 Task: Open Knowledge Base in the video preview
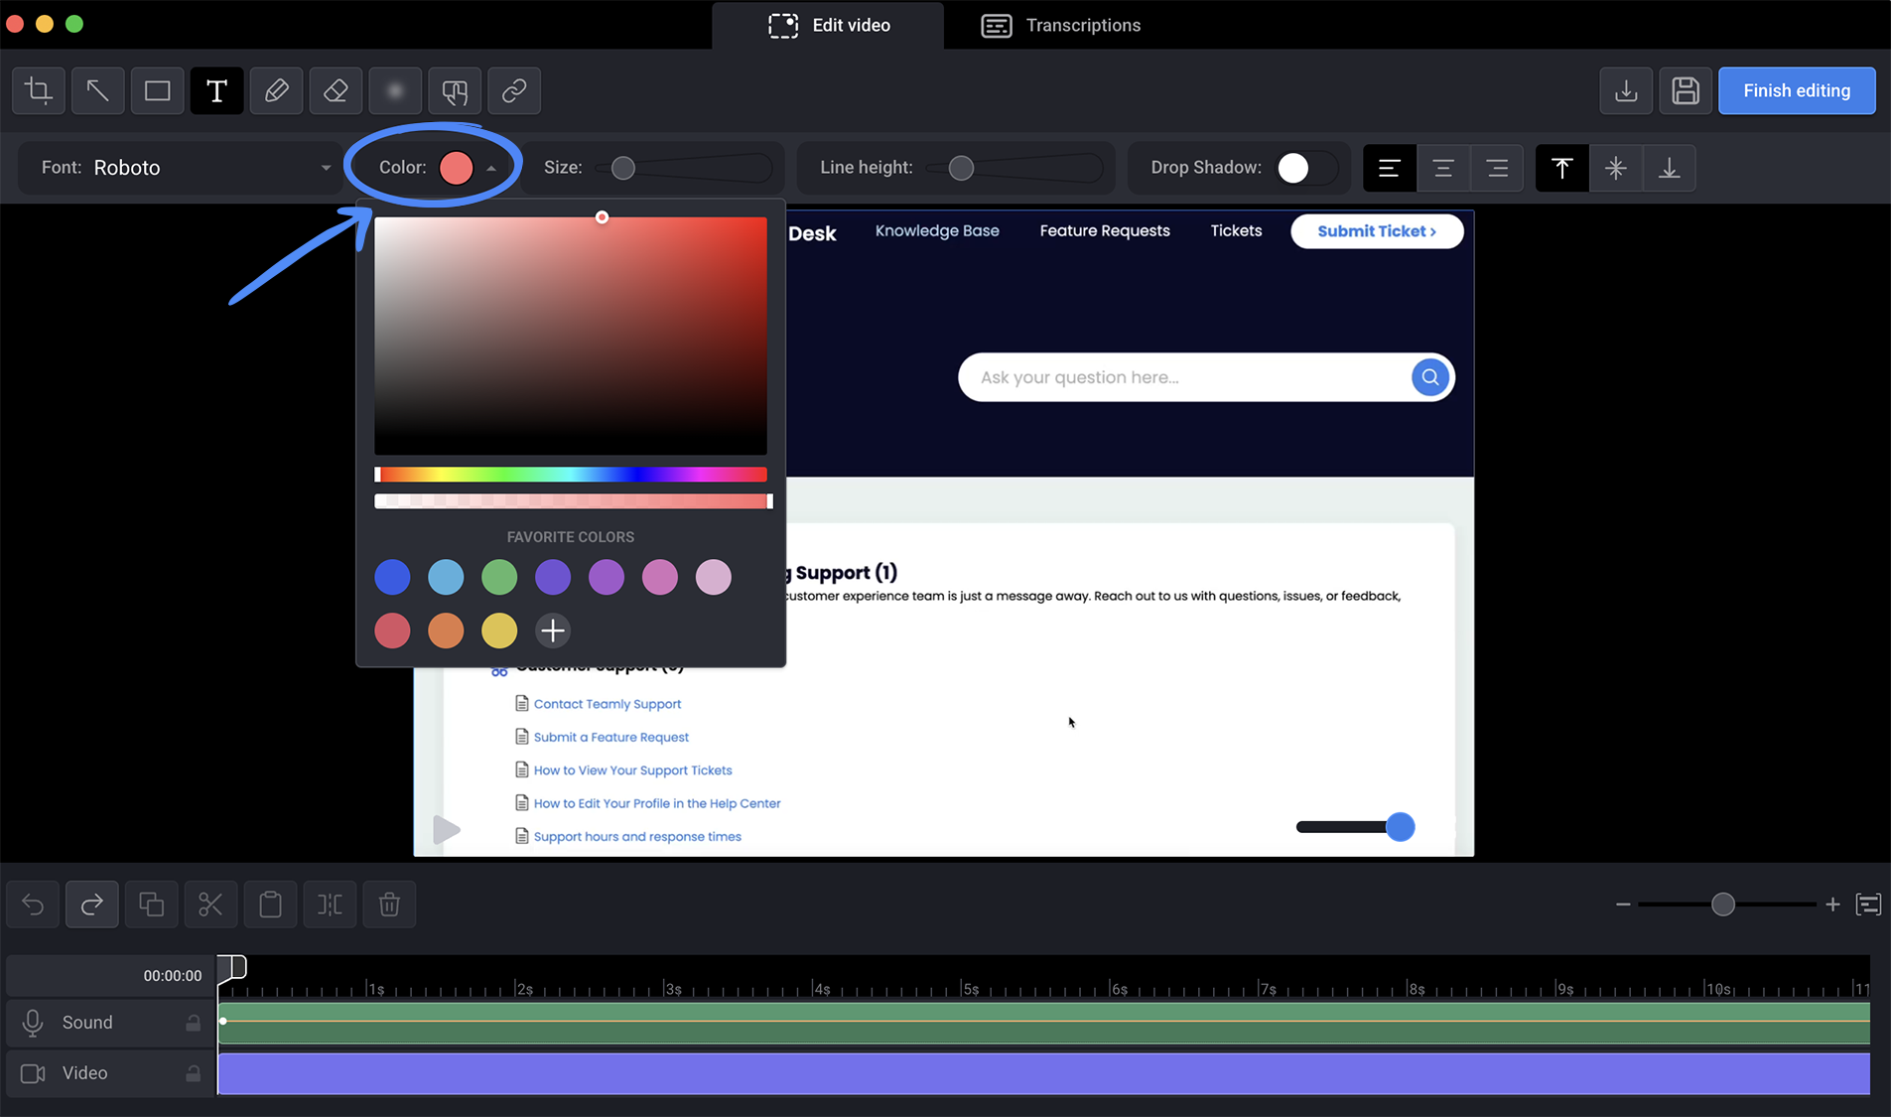tap(937, 230)
